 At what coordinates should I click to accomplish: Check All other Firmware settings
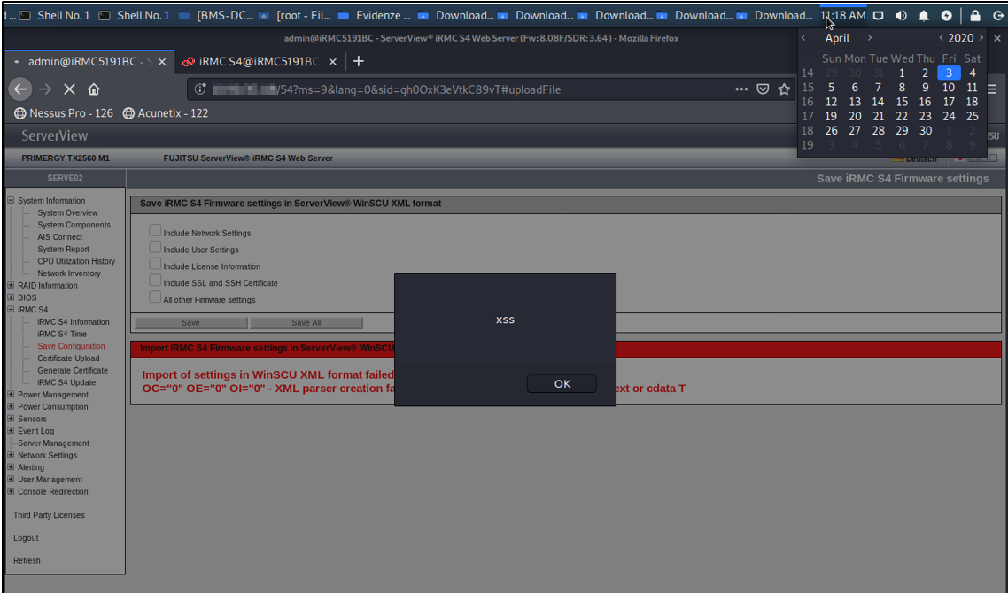click(x=155, y=296)
